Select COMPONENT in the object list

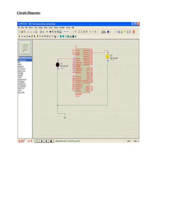coord(25,60)
